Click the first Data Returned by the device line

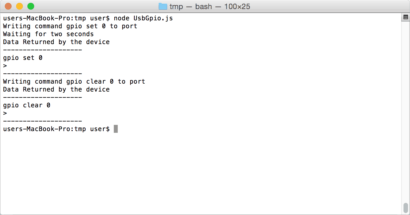coord(56,42)
